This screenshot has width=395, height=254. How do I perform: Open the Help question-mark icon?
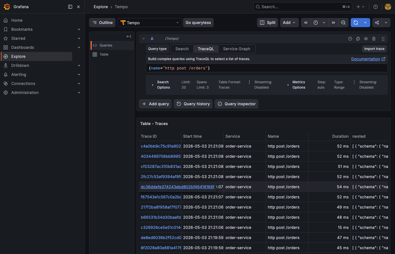(x=376, y=7)
